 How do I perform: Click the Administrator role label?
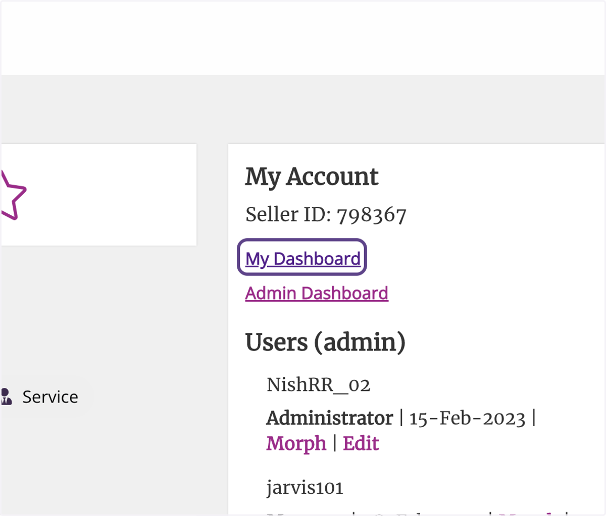[x=330, y=418]
